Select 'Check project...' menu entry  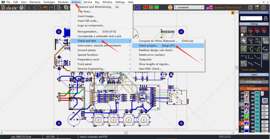point(168,46)
